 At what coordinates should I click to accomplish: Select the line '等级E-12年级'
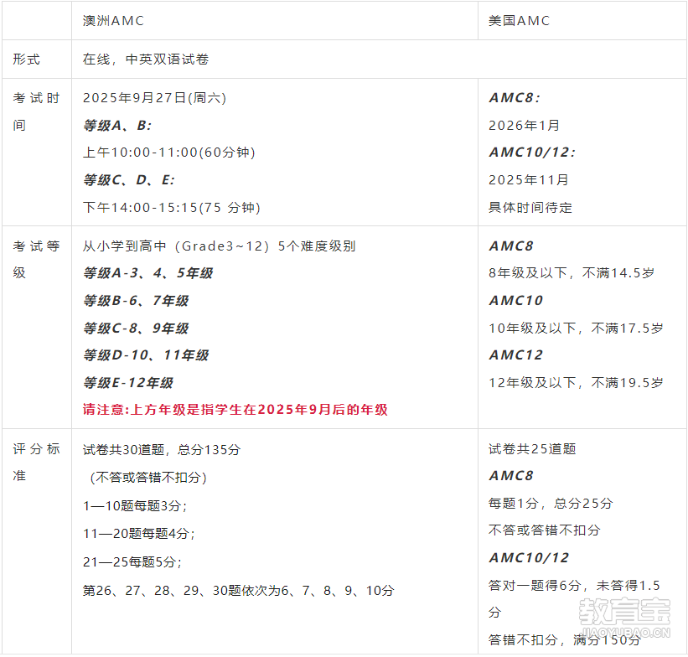pos(128,383)
